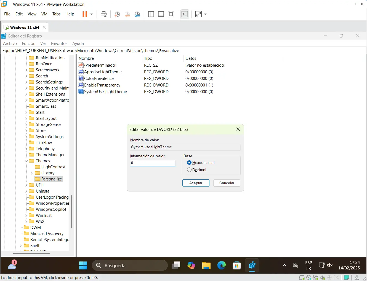Image resolution: width=367 pixels, height=281 pixels.
Task: Open the Edición menu
Action: (x=29, y=44)
